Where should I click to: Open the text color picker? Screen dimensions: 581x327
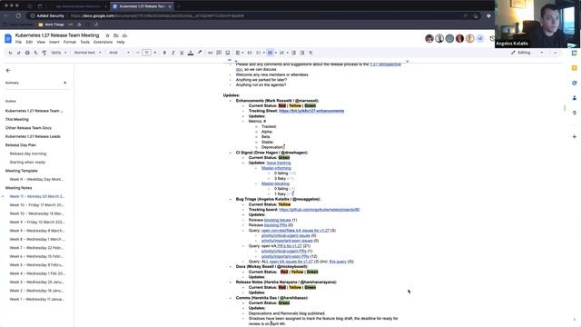pyautogui.click(x=191, y=53)
